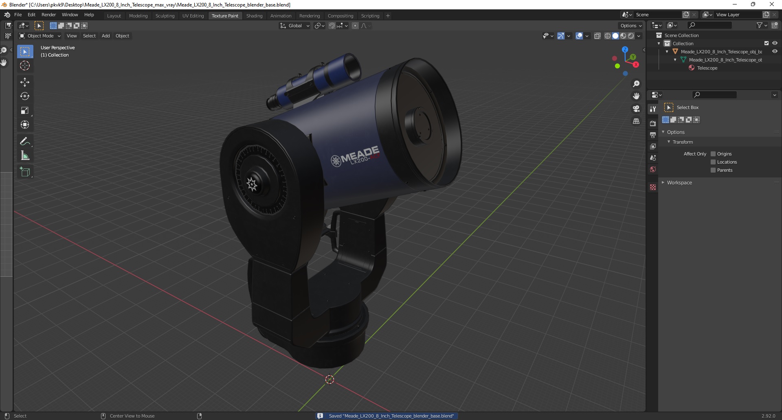
Task: Open the viewport View menu
Action: [x=72, y=36]
